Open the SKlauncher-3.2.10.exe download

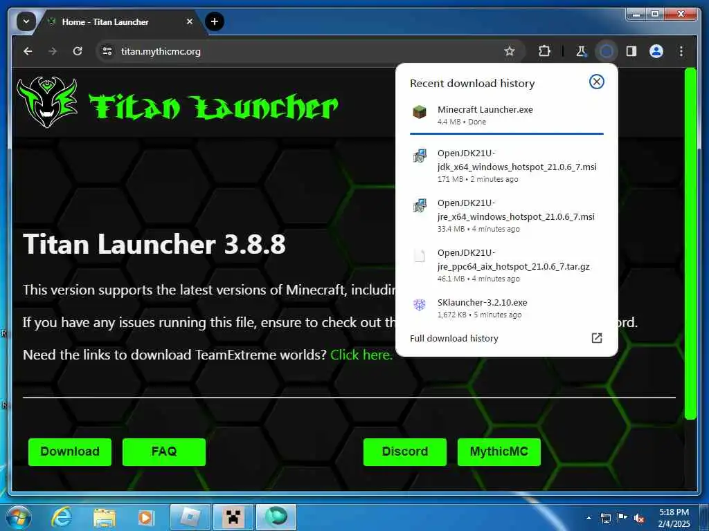coord(506,308)
